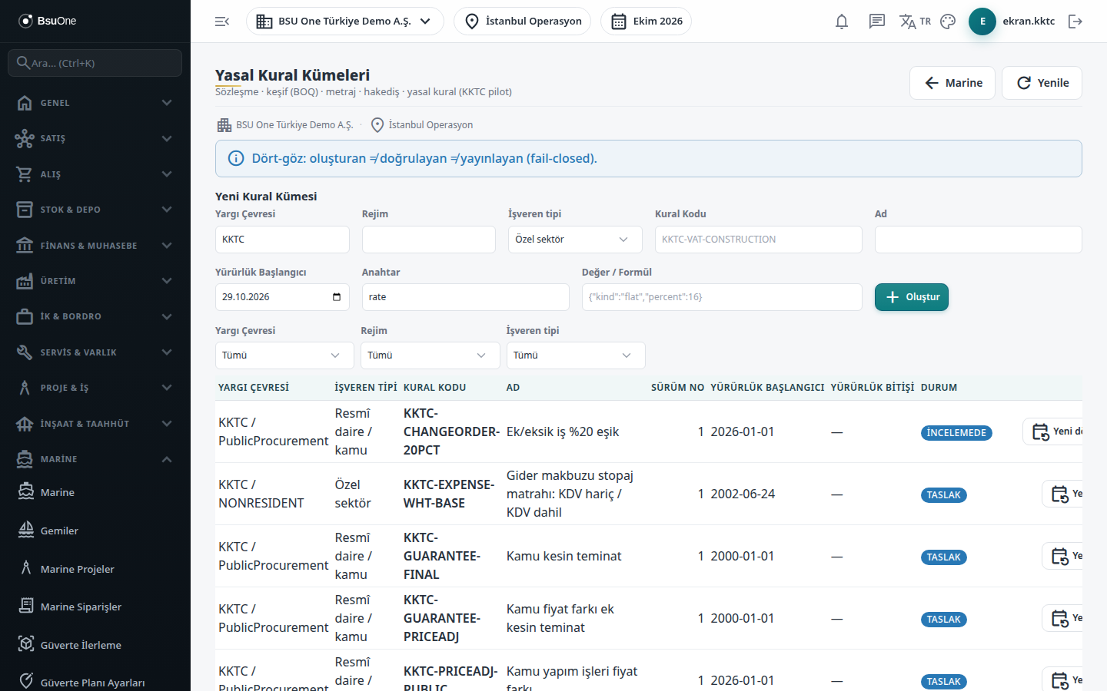Click Yeni button for KKTC-CHANGEORDER-20PCT row

[1052, 431]
